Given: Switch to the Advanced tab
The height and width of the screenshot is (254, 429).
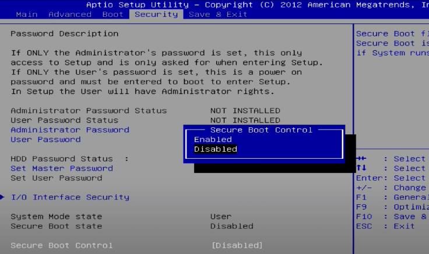Looking at the screenshot, I should point(70,14).
